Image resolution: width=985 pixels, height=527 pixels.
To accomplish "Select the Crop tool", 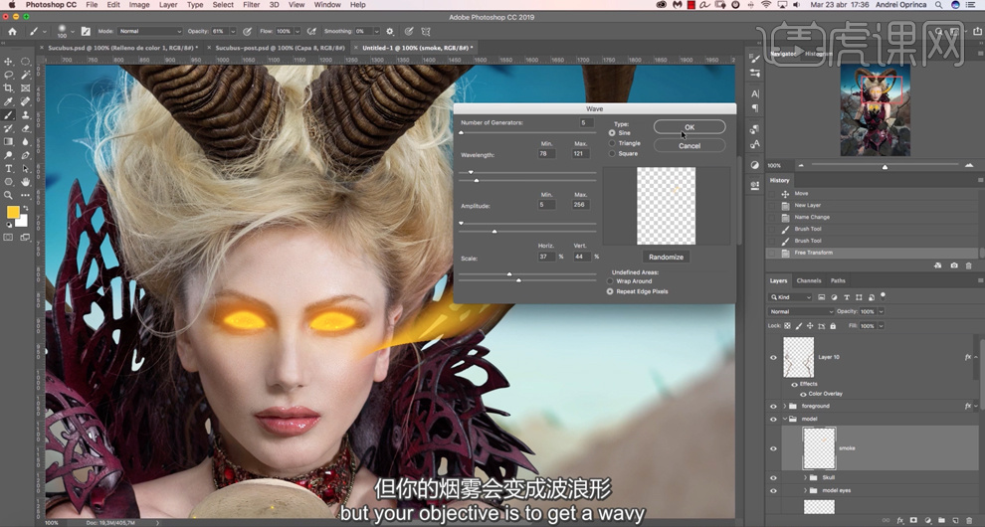I will tap(9, 88).
